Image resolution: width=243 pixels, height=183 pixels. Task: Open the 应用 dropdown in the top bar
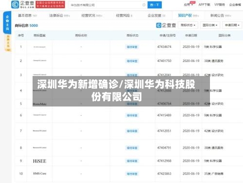pos(189,5)
